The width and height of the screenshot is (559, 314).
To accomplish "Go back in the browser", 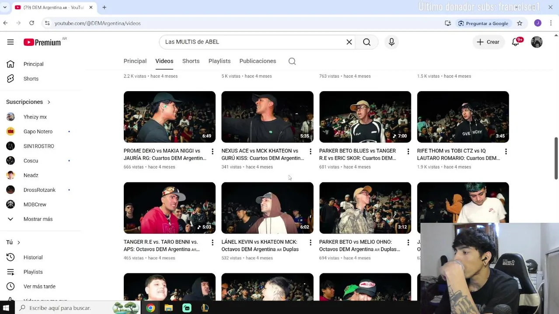I will pyautogui.click(x=5, y=23).
